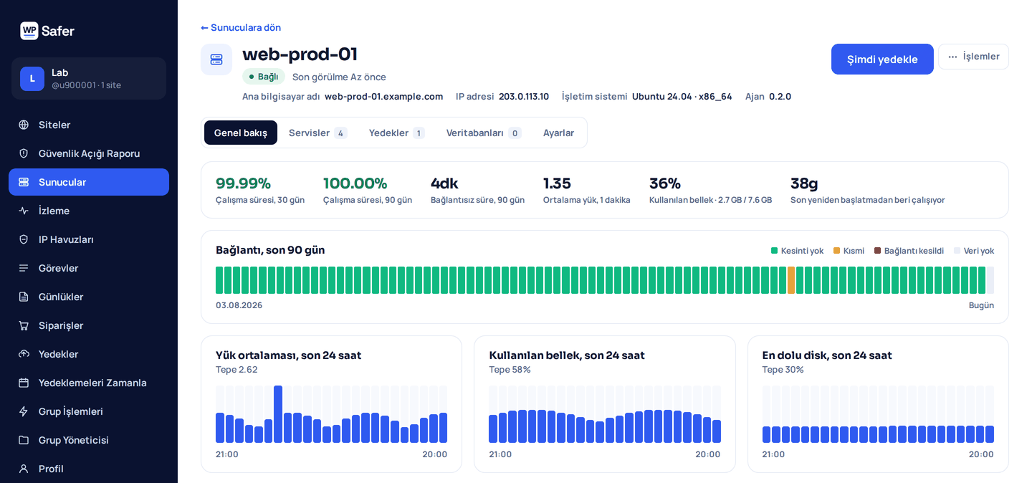Click the Sunucular server icon in sidebar
The height and width of the screenshot is (483, 1032).
24,182
